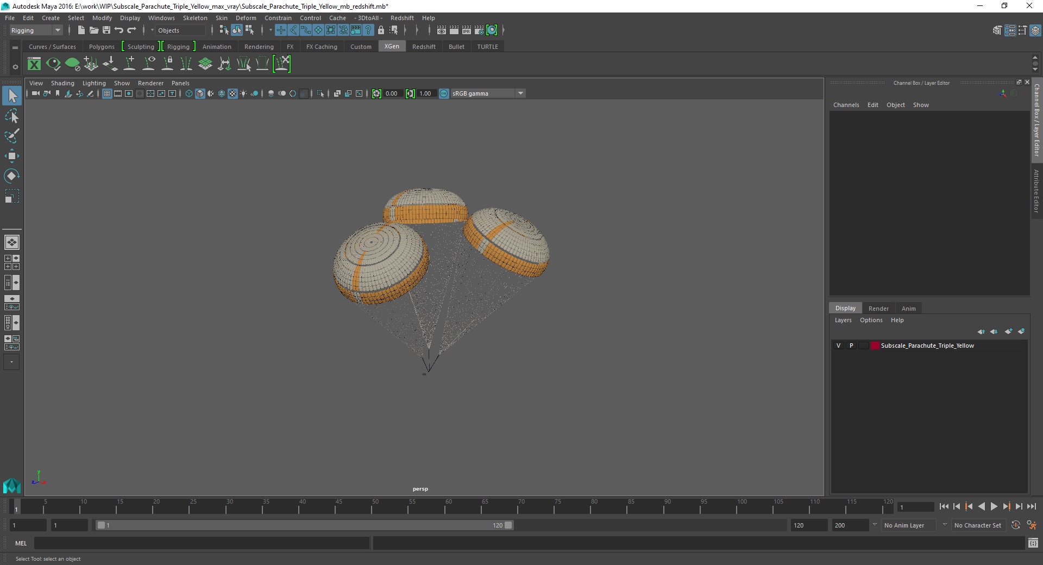Click the XGen lock guide icon
Image resolution: width=1043 pixels, height=565 pixels.
coord(167,64)
